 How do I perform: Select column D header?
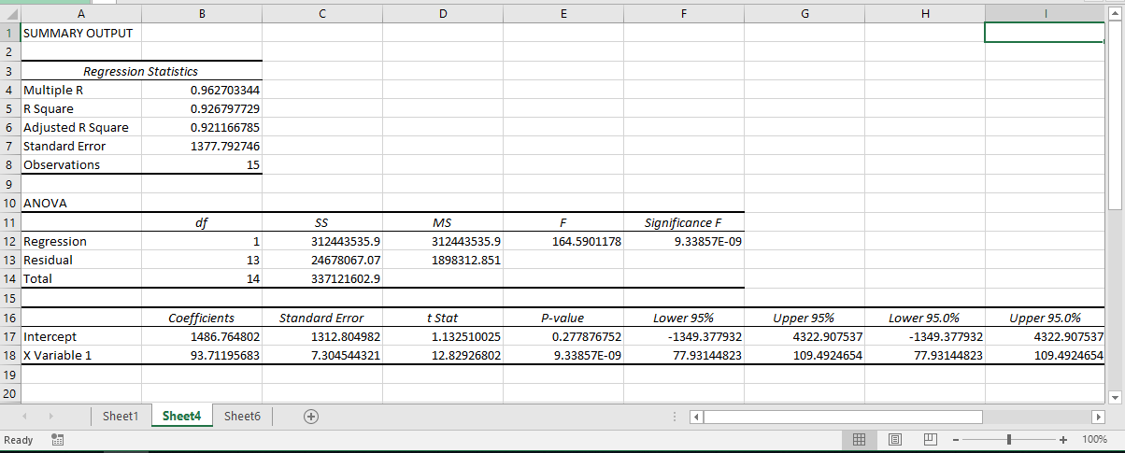[x=443, y=14]
